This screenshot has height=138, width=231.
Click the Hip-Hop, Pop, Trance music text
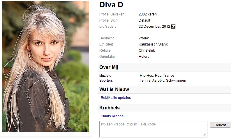click(x=157, y=76)
